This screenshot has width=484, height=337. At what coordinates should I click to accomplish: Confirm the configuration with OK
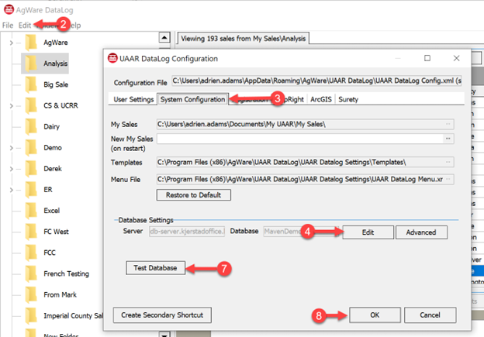(375, 315)
